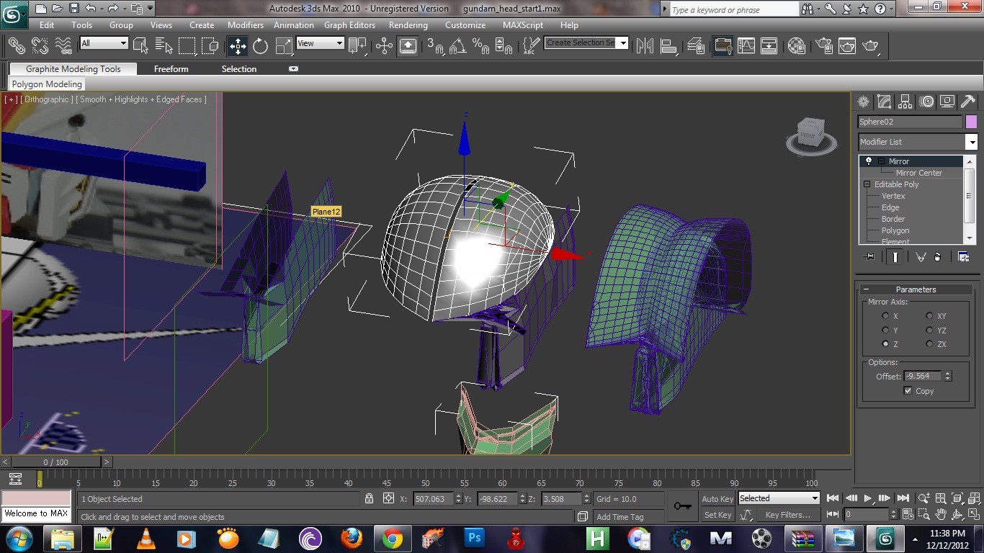Toggle the Selection Lock padlock icon
This screenshot has height=553, width=984.
pos(369,498)
